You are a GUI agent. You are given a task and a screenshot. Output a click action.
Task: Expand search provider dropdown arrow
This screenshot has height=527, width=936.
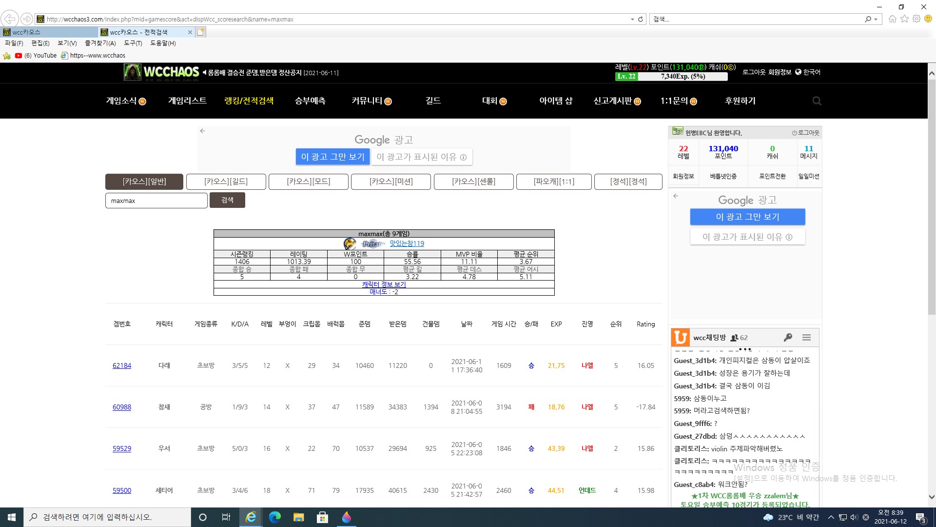876,19
